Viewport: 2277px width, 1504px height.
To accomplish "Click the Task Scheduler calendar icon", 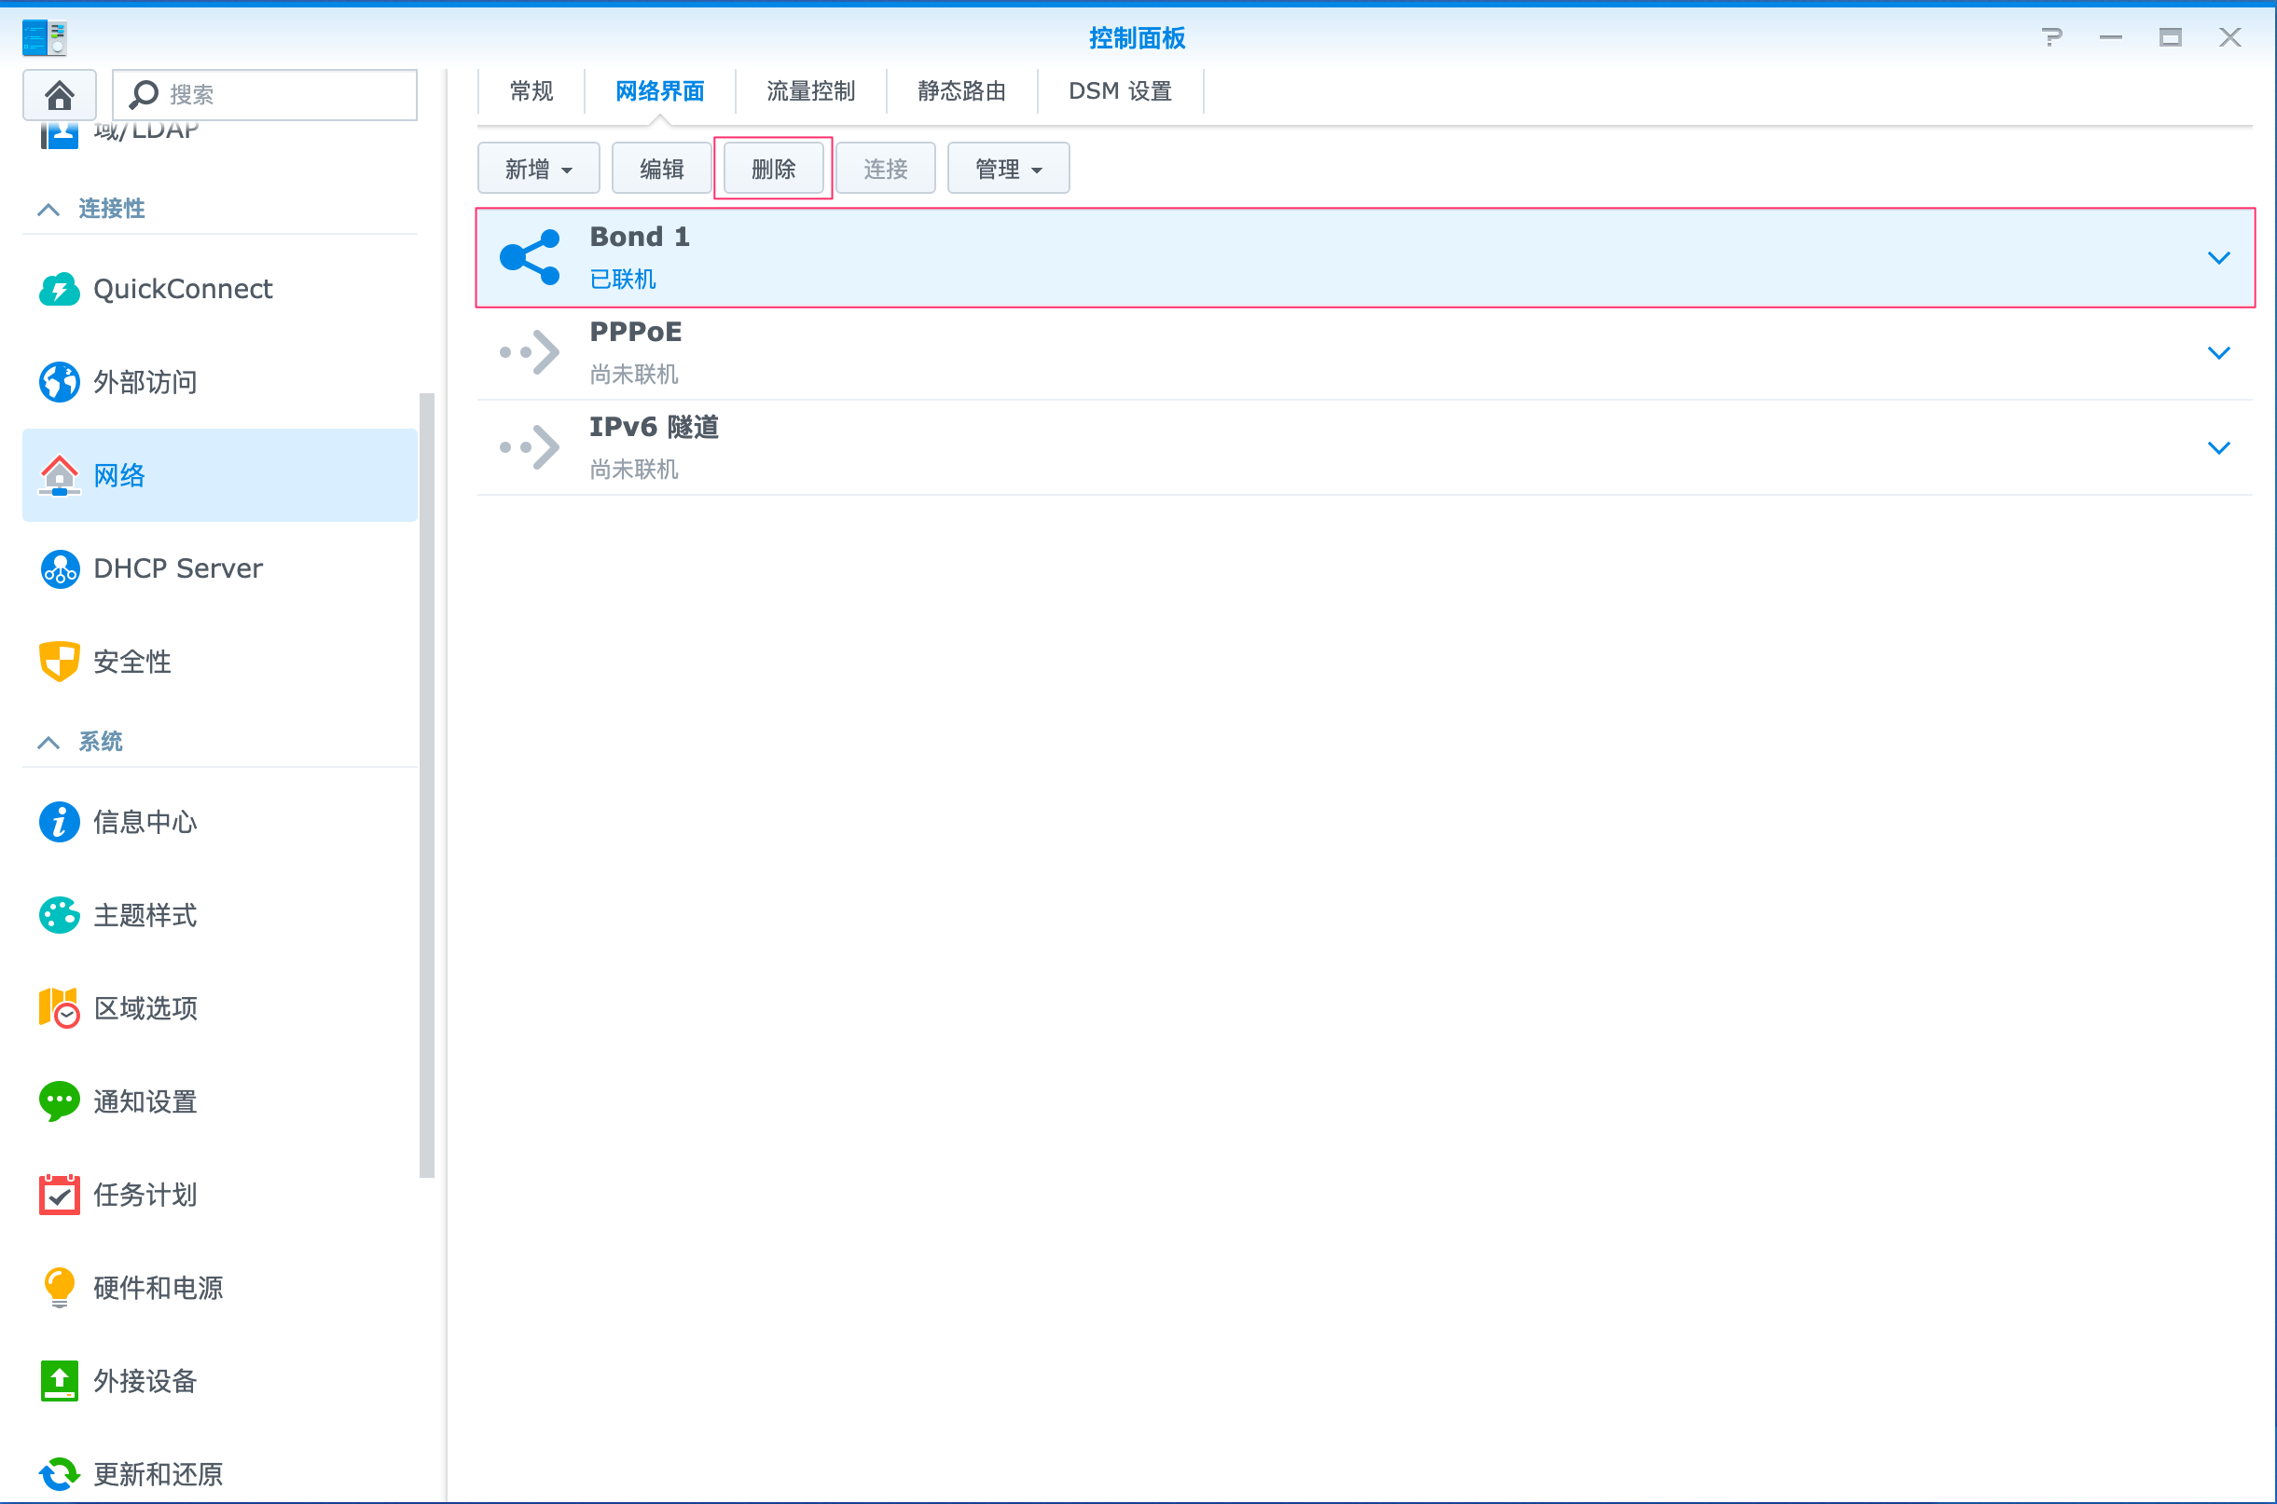I will click(60, 1195).
